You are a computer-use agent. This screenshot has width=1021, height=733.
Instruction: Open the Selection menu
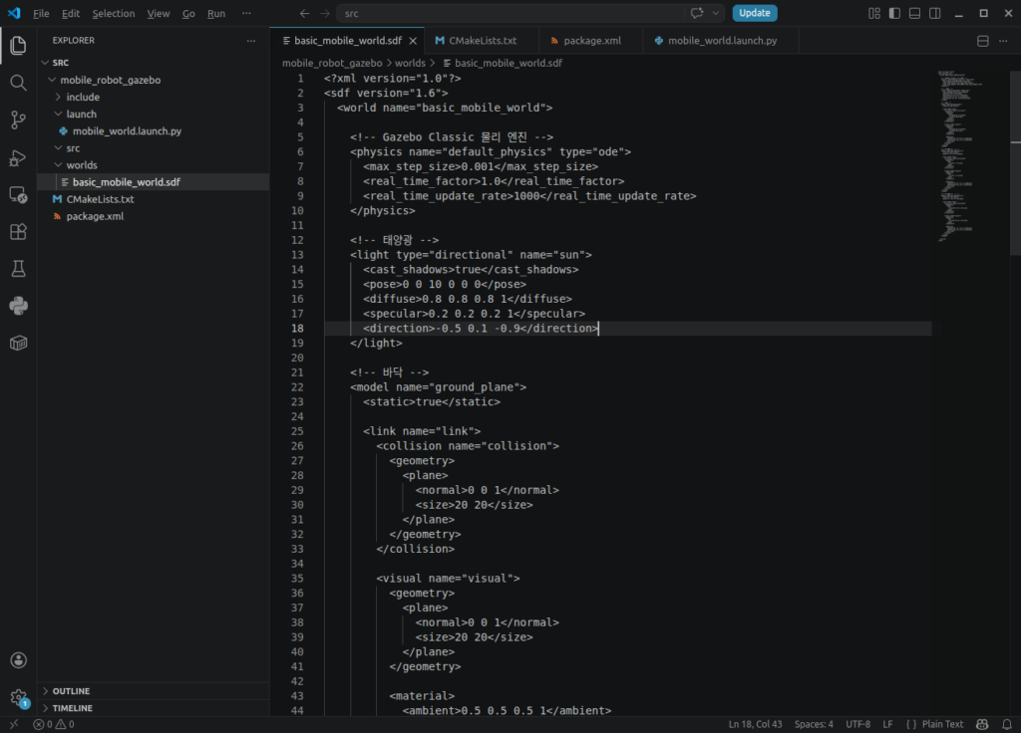tap(114, 13)
